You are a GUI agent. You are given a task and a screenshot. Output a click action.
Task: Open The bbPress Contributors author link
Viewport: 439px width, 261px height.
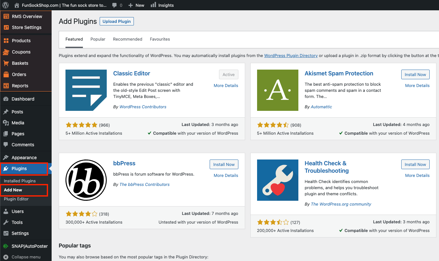pyautogui.click(x=145, y=185)
